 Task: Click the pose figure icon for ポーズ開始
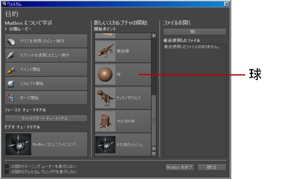11,98
